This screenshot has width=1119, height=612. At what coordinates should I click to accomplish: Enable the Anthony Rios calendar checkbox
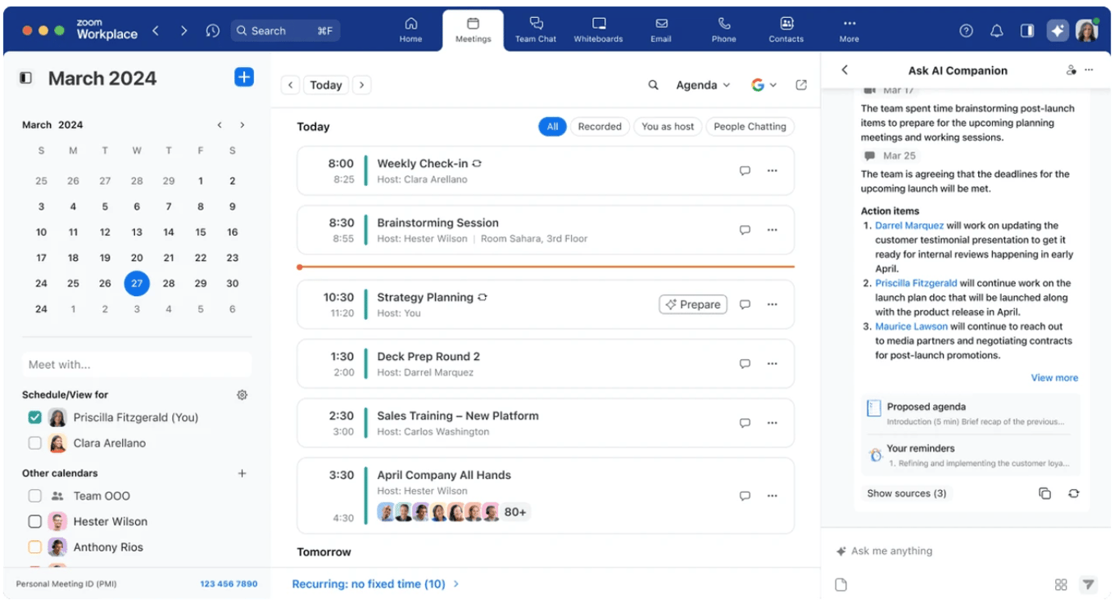tap(34, 547)
